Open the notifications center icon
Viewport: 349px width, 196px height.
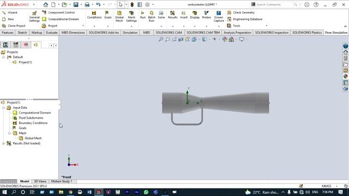tap(340, 192)
